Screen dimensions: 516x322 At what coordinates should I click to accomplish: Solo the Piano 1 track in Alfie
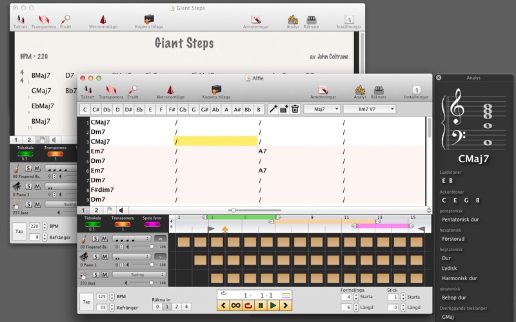tap(95, 256)
